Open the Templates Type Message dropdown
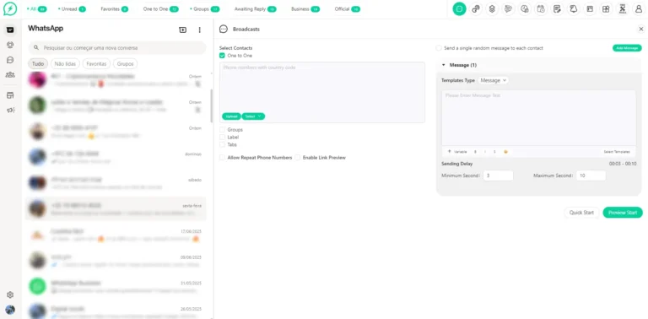Image resolution: width=648 pixels, height=319 pixels. click(x=494, y=80)
